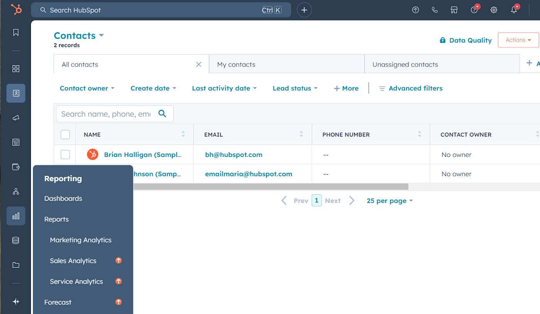Click page number 1 in pagination
This screenshot has height=314, width=540.
tap(317, 200)
